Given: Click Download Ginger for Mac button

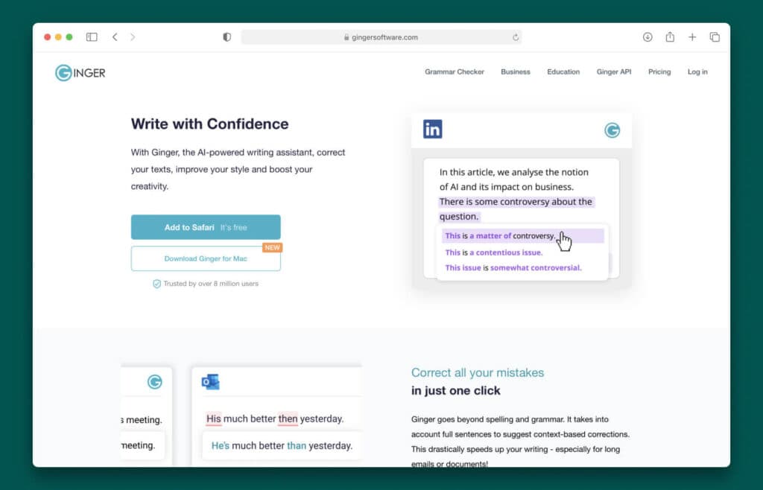Looking at the screenshot, I should pyautogui.click(x=206, y=259).
